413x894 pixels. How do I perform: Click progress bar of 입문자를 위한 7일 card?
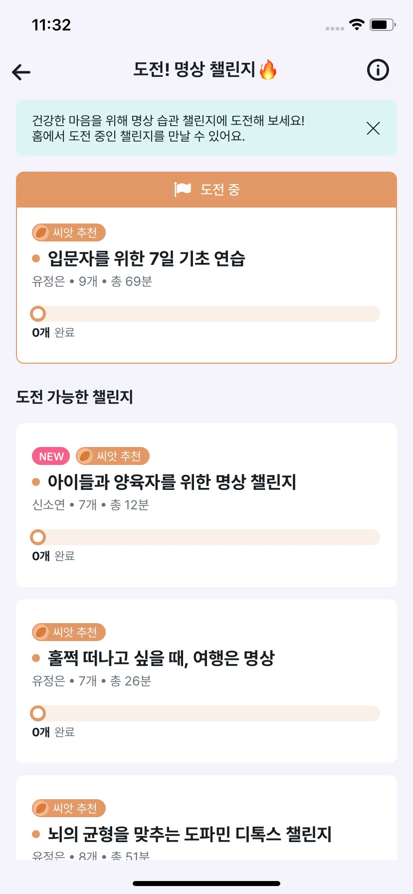pyautogui.click(x=206, y=314)
